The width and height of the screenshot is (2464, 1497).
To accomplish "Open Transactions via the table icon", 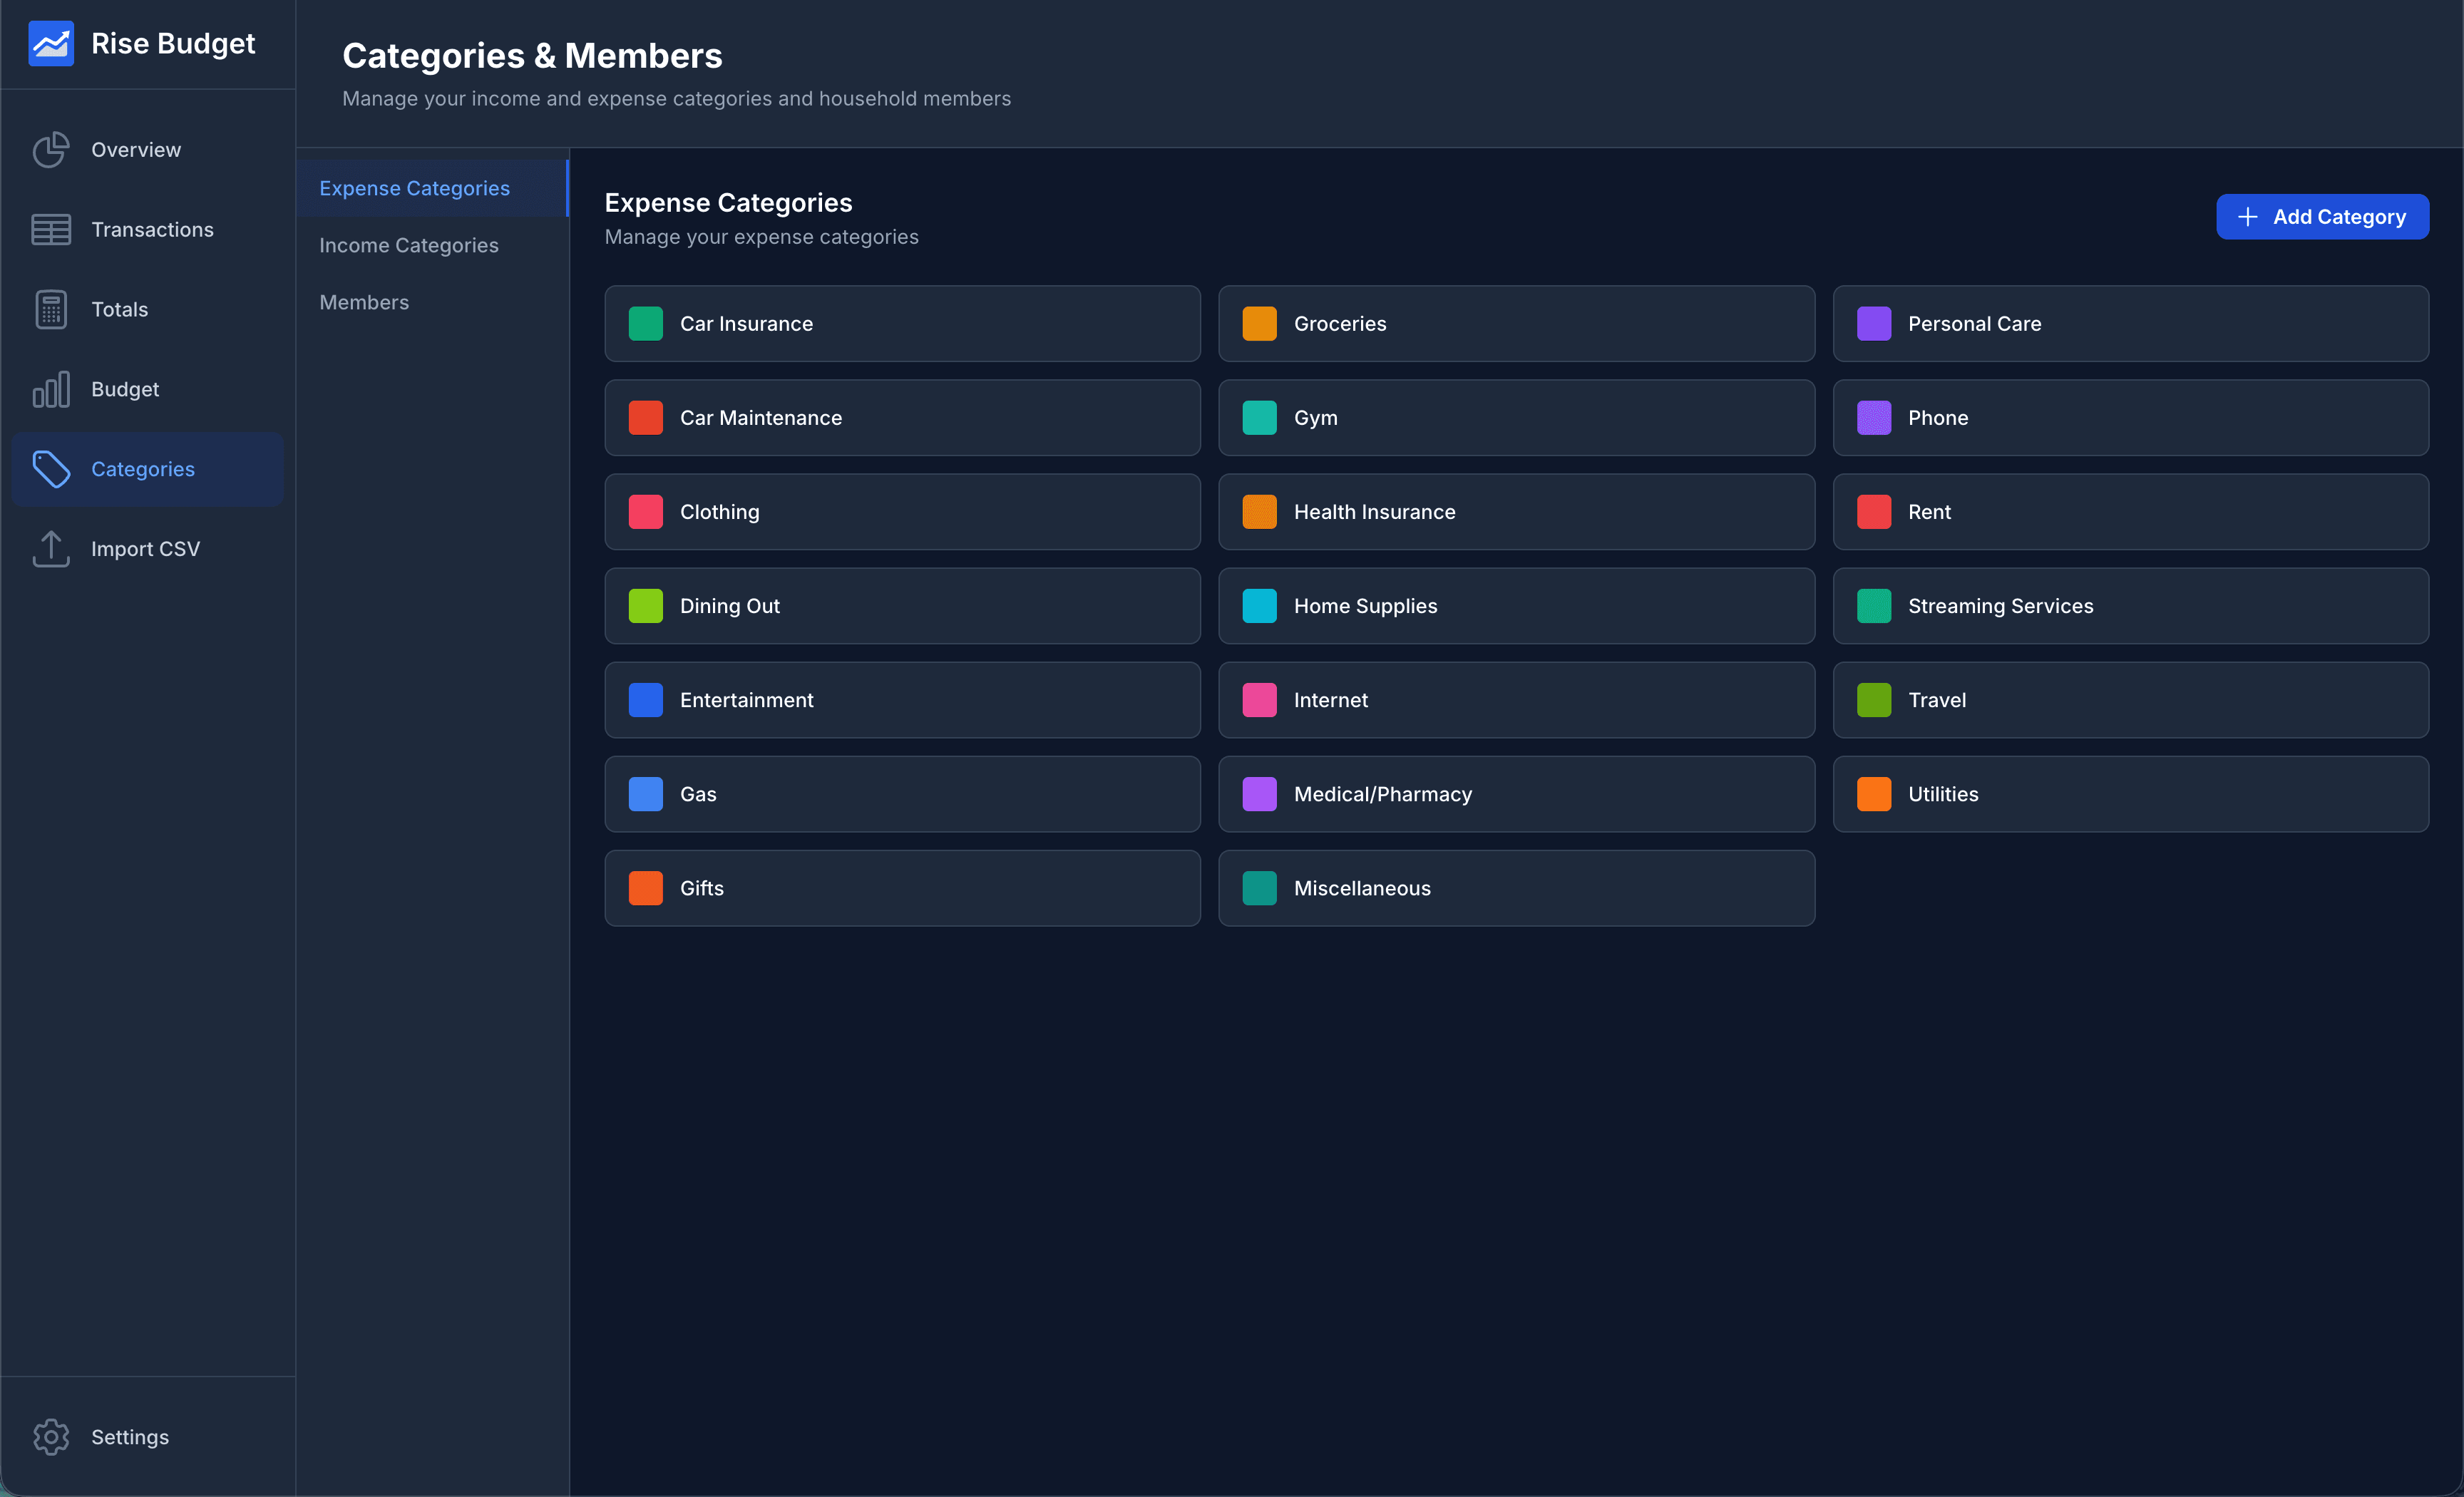I will coord(51,229).
